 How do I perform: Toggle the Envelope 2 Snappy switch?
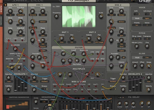tap(112, 89)
